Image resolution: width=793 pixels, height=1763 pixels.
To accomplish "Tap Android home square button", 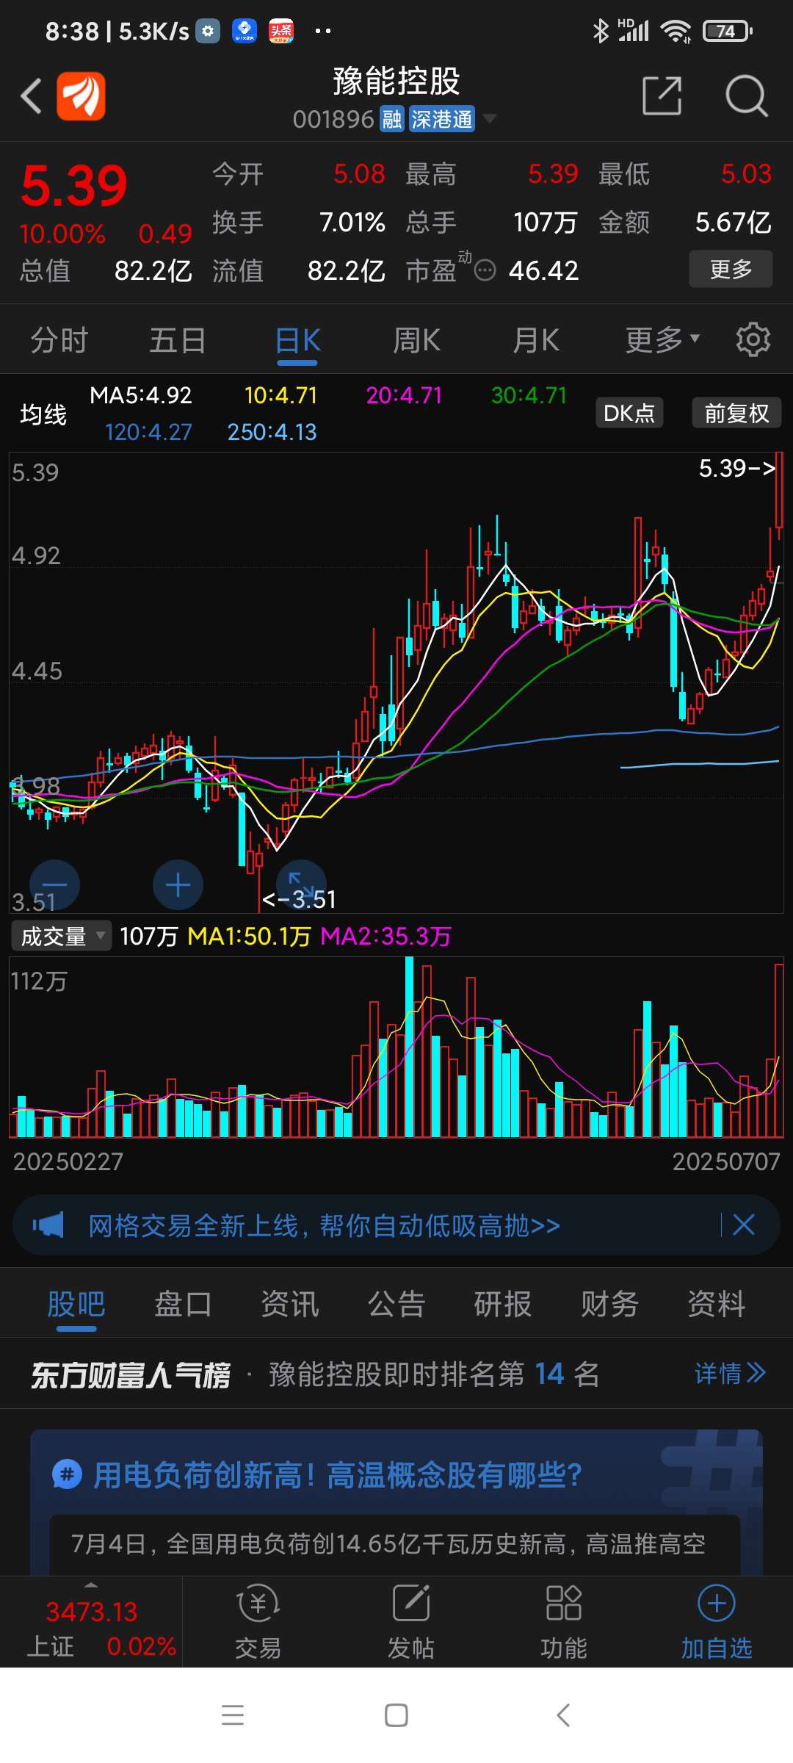I will click(396, 1715).
